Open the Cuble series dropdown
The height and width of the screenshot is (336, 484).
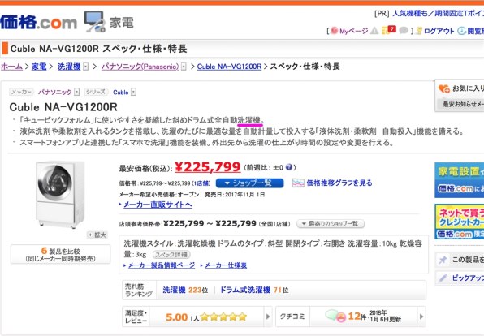point(133,92)
